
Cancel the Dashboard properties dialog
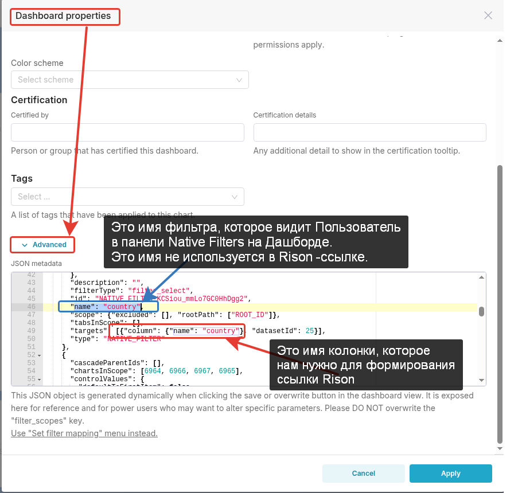coord(363,474)
